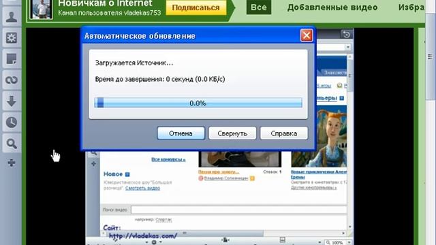Click the Новичкам о Internet channel title
This screenshot has height=245, width=436.
tap(105, 3)
